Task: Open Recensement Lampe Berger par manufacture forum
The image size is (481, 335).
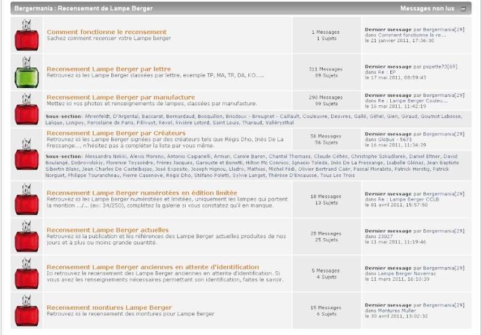Action: (120, 97)
